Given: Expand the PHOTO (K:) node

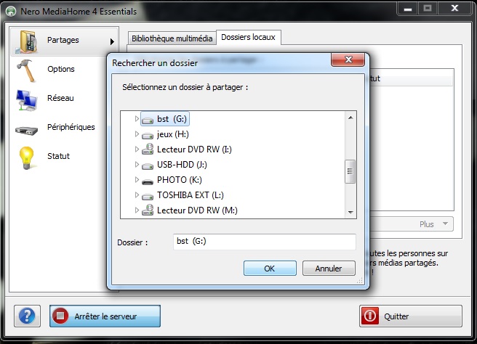Looking at the screenshot, I should (137, 179).
